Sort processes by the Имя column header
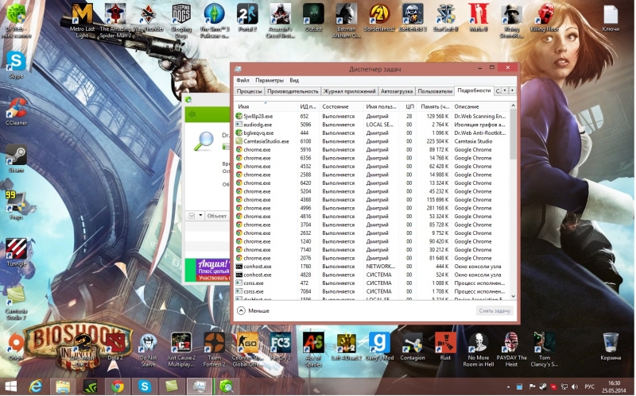 (x=266, y=106)
